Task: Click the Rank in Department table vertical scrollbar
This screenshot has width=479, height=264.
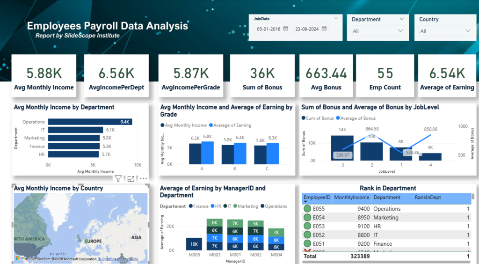Action: pos(473,196)
